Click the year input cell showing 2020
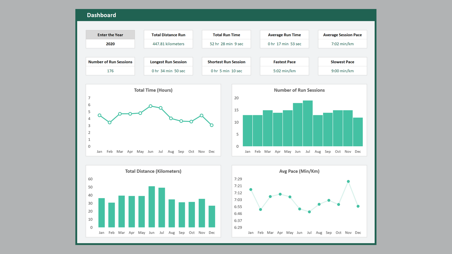Screen dimensions: 452x254 (x=110, y=44)
